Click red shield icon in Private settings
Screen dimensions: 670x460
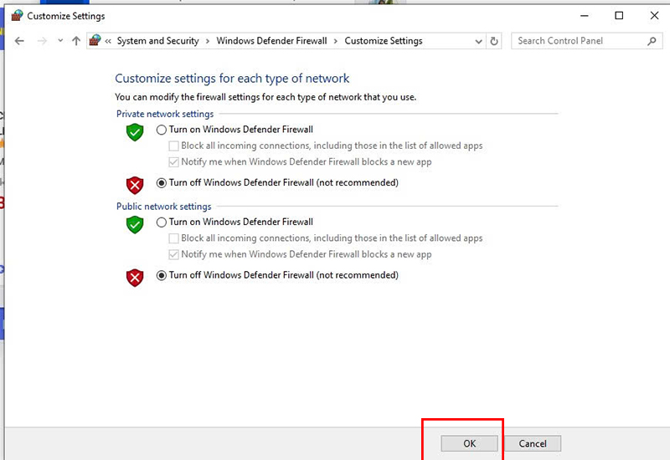pyautogui.click(x=135, y=185)
